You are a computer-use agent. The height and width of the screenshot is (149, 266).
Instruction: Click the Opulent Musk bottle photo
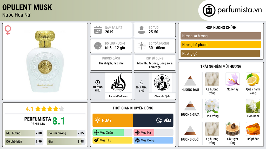tap(45, 61)
